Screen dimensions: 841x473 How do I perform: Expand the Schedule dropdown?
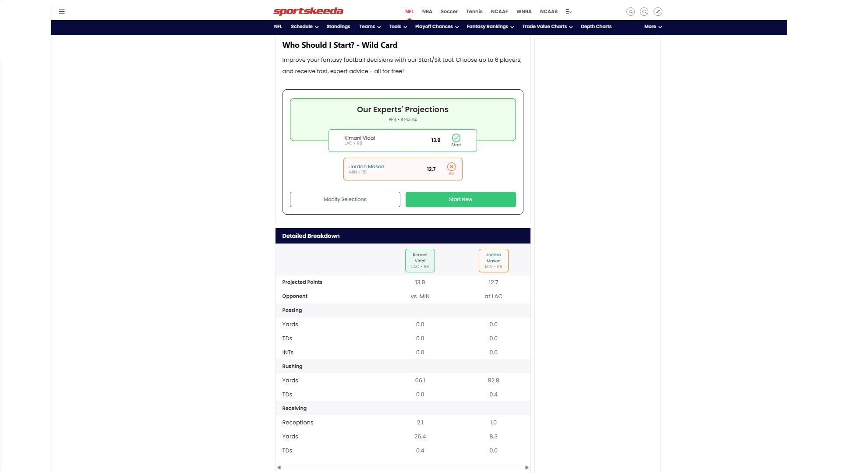pyautogui.click(x=304, y=27)
